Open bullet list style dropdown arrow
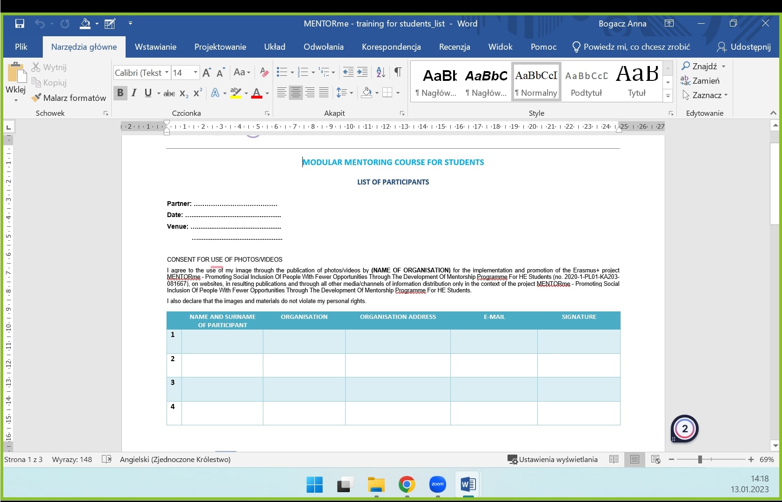This screenshot has height=502, width=782. point(292,73)
